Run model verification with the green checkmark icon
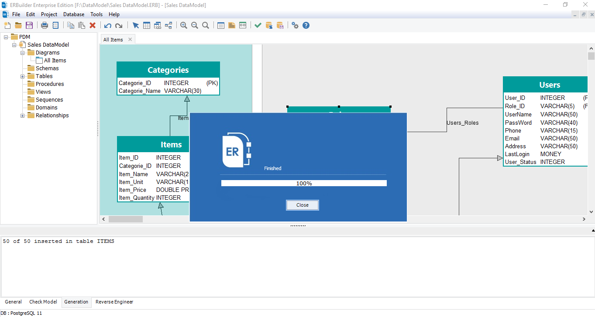 click(x=257, y=25)
